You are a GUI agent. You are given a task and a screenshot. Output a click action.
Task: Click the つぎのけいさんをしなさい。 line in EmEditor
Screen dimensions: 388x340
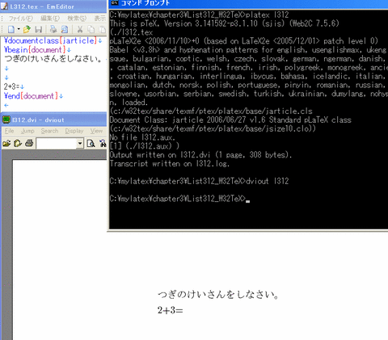tap(53, 59)
